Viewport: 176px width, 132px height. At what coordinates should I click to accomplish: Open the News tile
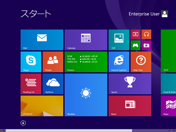[x=130, y=106]
